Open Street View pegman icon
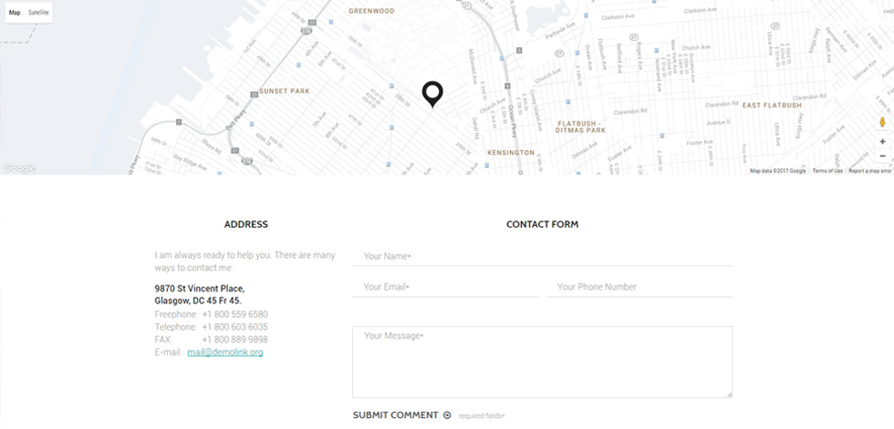Screen dimensions: 894x429 coord(883,122)
